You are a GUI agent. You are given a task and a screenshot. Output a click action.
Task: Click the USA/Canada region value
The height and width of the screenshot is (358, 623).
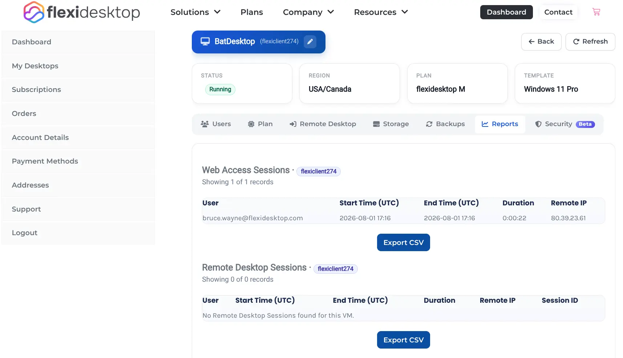pyautogui.click(x=330, y=89)
